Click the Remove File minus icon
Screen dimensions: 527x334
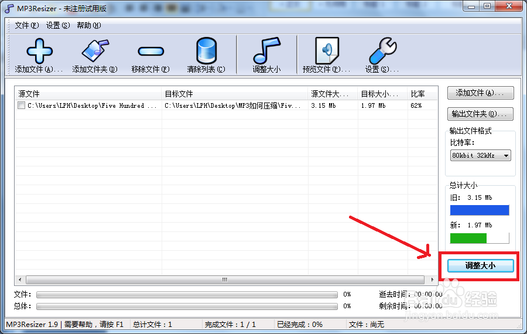[150, 51]
